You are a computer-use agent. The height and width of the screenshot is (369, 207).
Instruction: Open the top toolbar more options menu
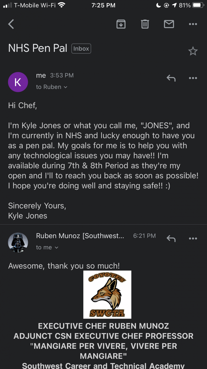tap(193, 24)
